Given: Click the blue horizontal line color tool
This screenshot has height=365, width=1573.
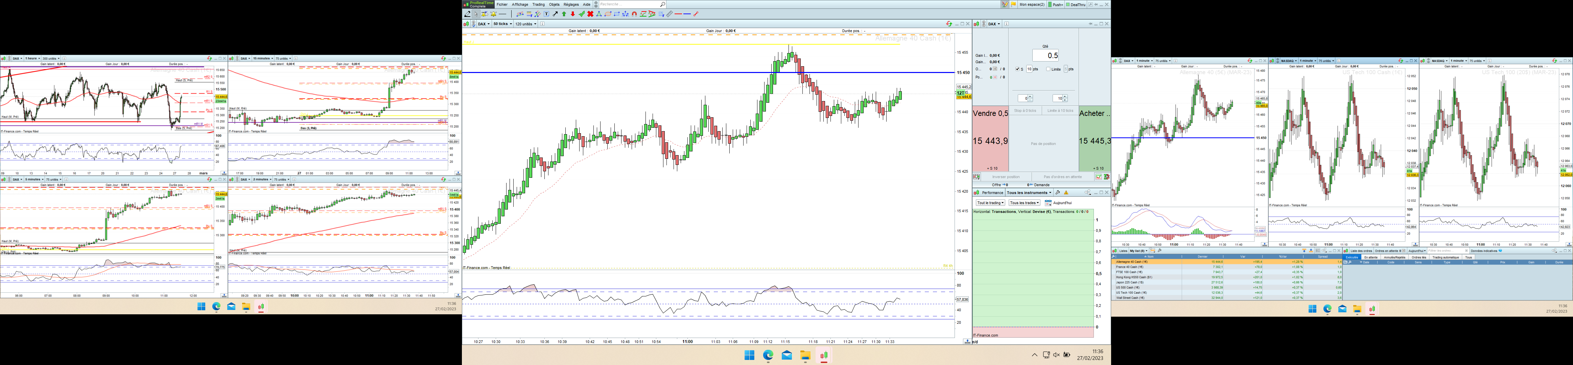Looking at the screenshot, I should click(687, 14).
